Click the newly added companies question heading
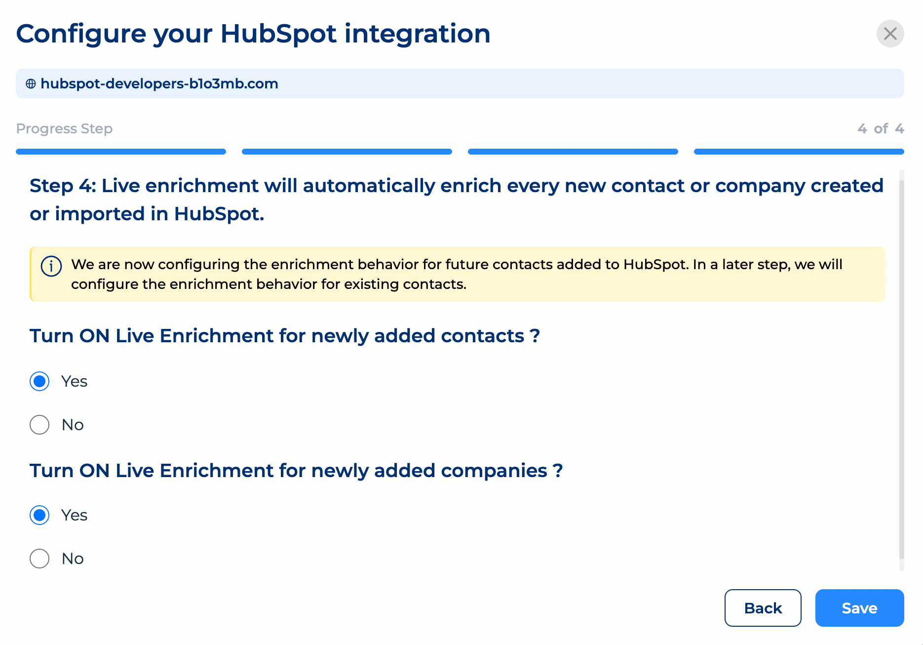The image size is (923, 645). pyautogui.click(x=296, y=471)
